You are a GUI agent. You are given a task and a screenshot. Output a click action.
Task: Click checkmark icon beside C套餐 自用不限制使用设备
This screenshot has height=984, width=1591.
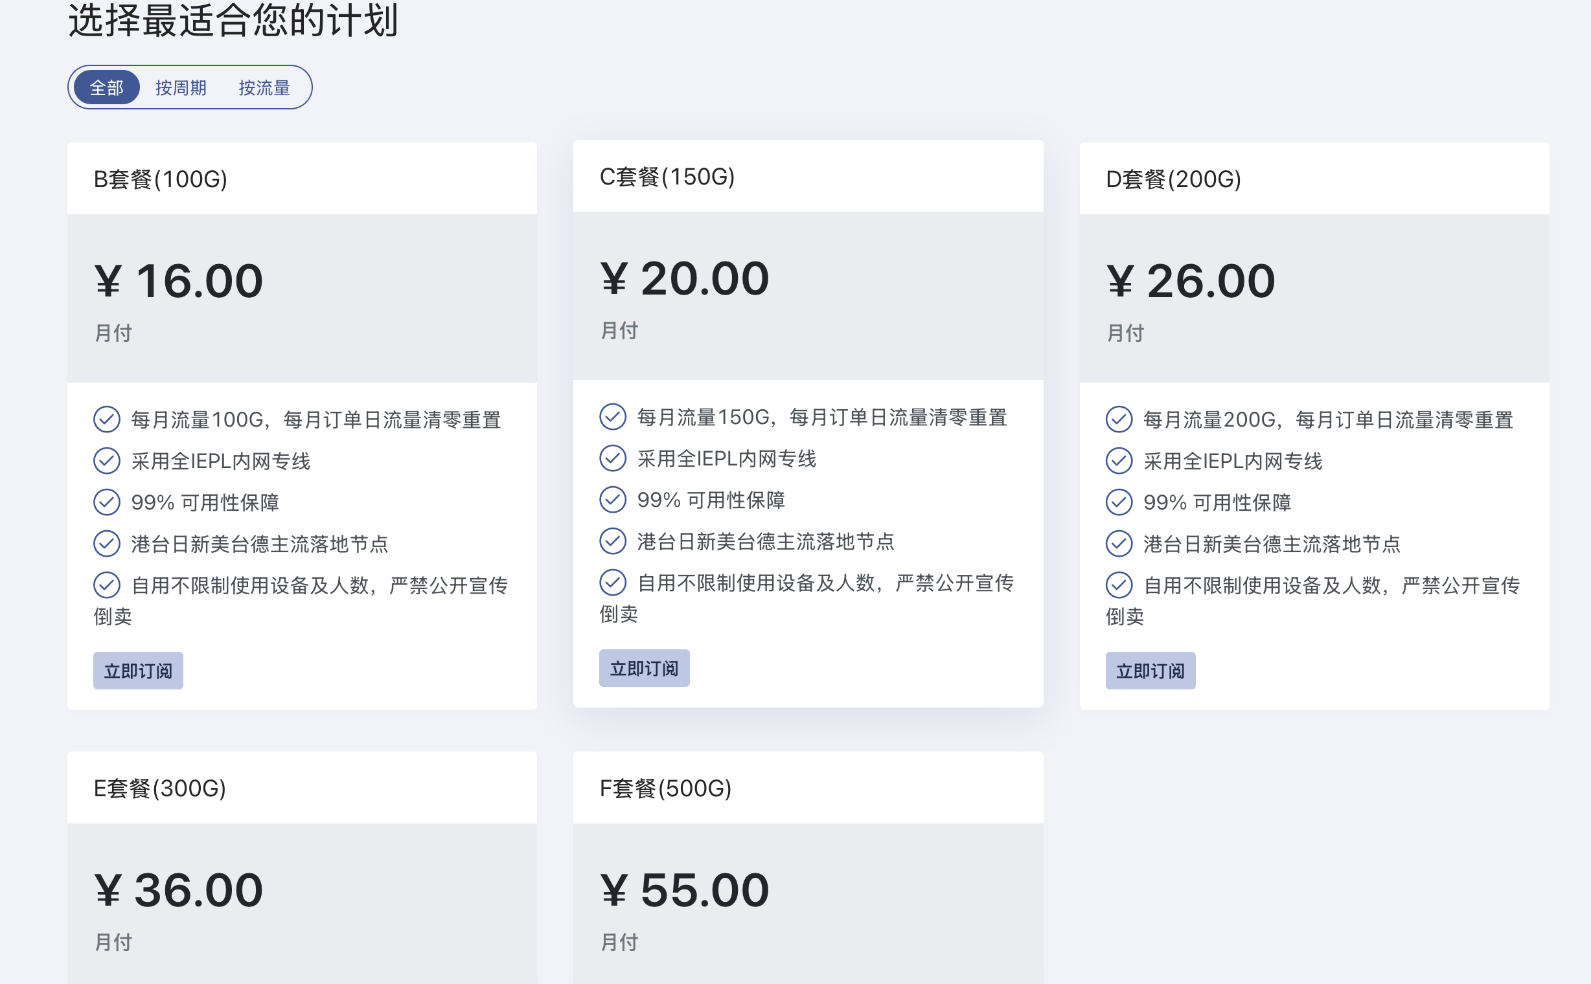click(x=612, y=583)
